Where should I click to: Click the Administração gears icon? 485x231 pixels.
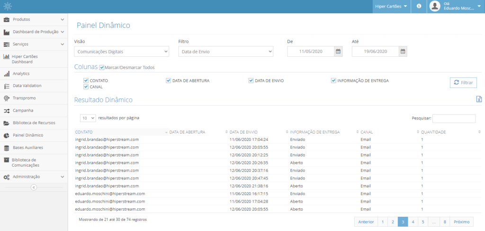click(7, 177)
